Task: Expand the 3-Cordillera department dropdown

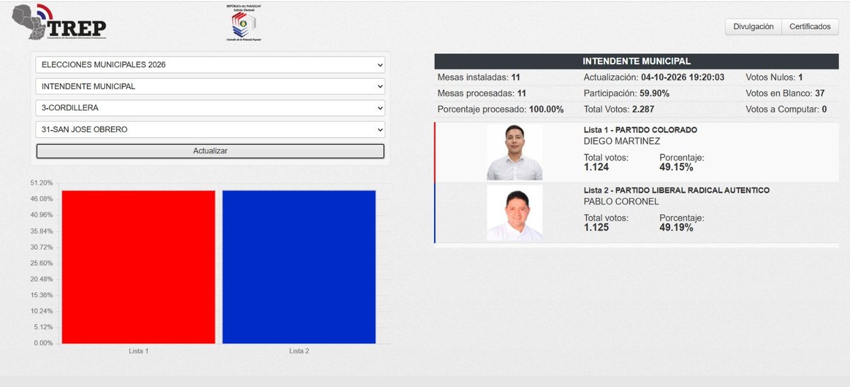Action: [x=210, y=108]
